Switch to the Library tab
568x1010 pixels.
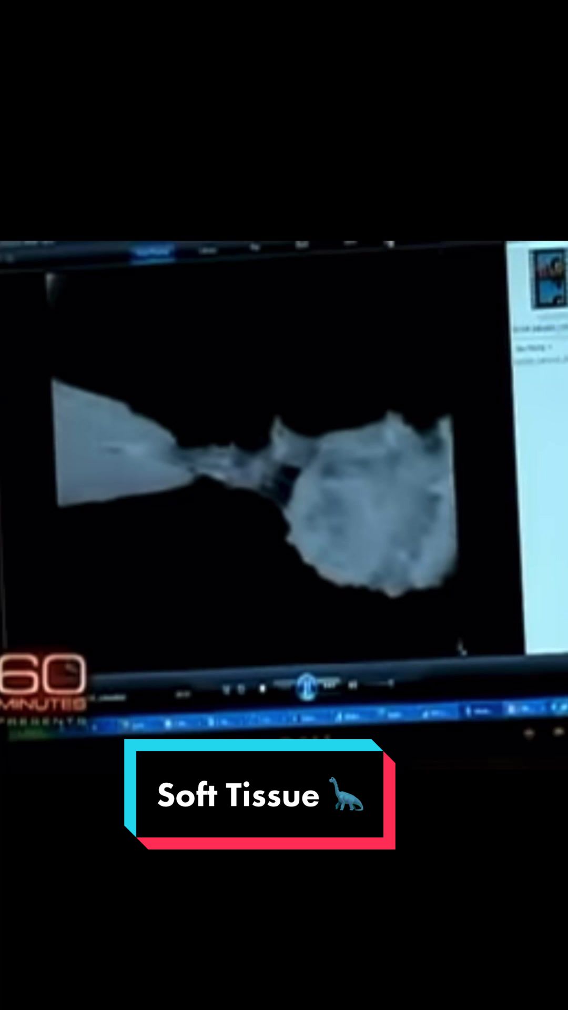click(x=208, y=250)
